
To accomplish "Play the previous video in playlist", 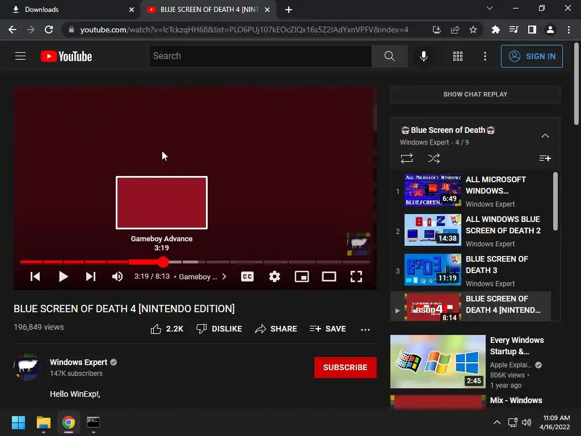I will [35, 276].
